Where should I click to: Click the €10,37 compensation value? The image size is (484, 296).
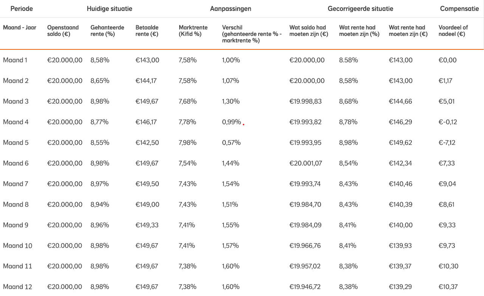(x=448, y=287)
